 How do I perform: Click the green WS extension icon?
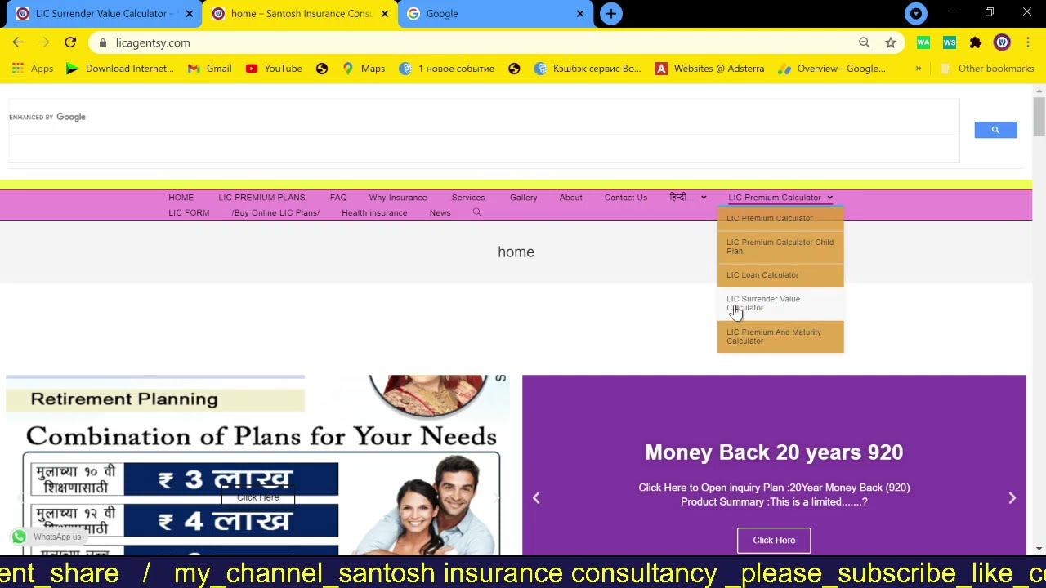click(950, 42)
